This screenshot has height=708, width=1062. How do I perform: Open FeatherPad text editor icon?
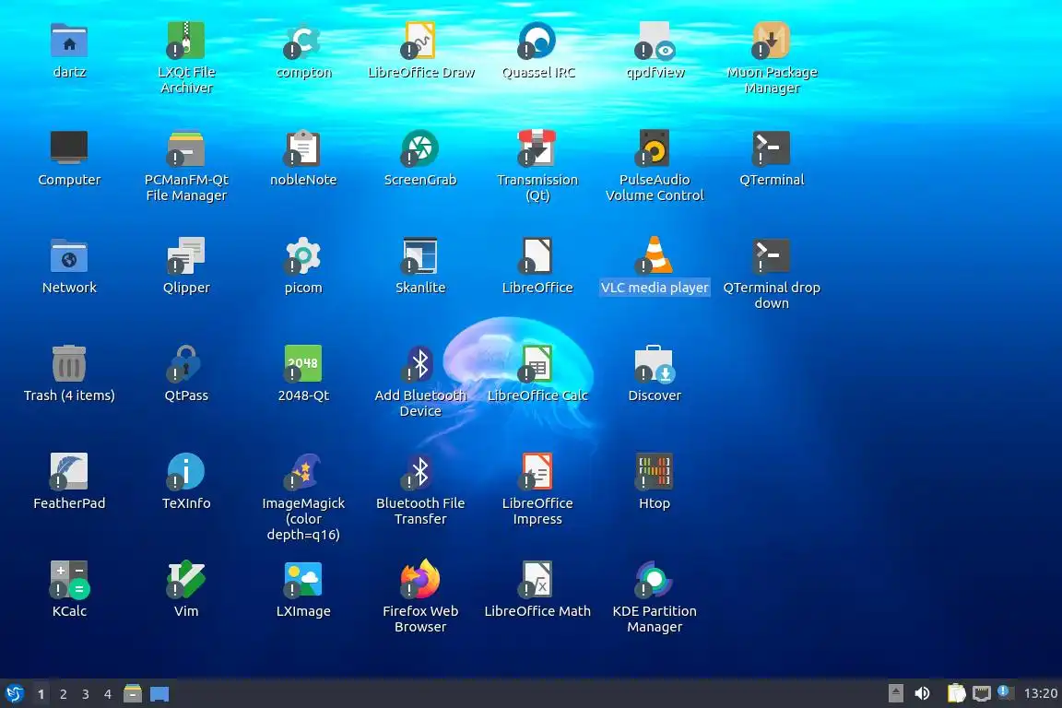coord(69,472)
